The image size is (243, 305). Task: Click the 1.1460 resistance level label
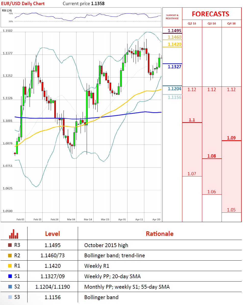coord(174,37)
